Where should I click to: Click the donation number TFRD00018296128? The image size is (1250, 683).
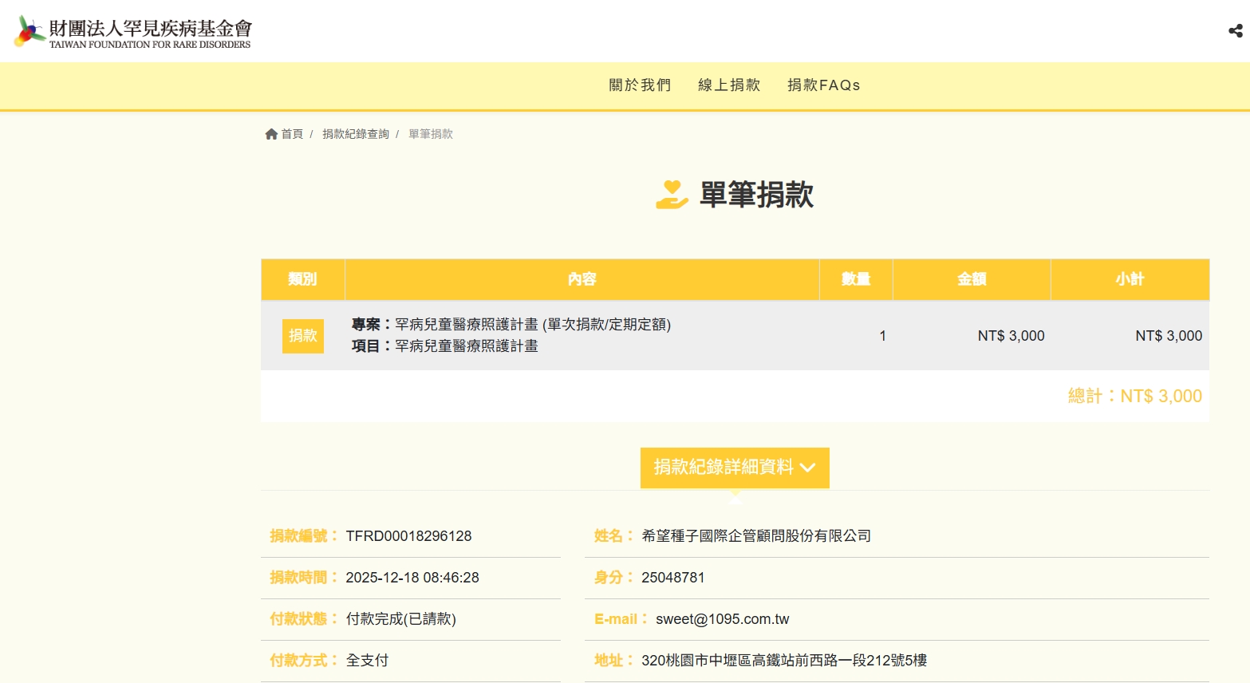tap(408, 536)
